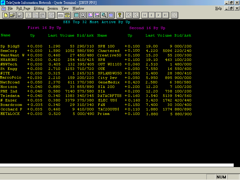240x180 pixels.
Task: Click the 'SES Top 32 Most Active By Up' title
Action: point(97,22)
